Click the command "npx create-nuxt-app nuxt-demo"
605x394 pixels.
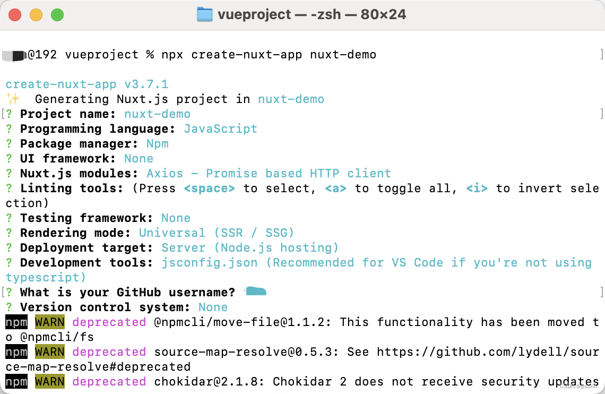click(x=269, y=55)
